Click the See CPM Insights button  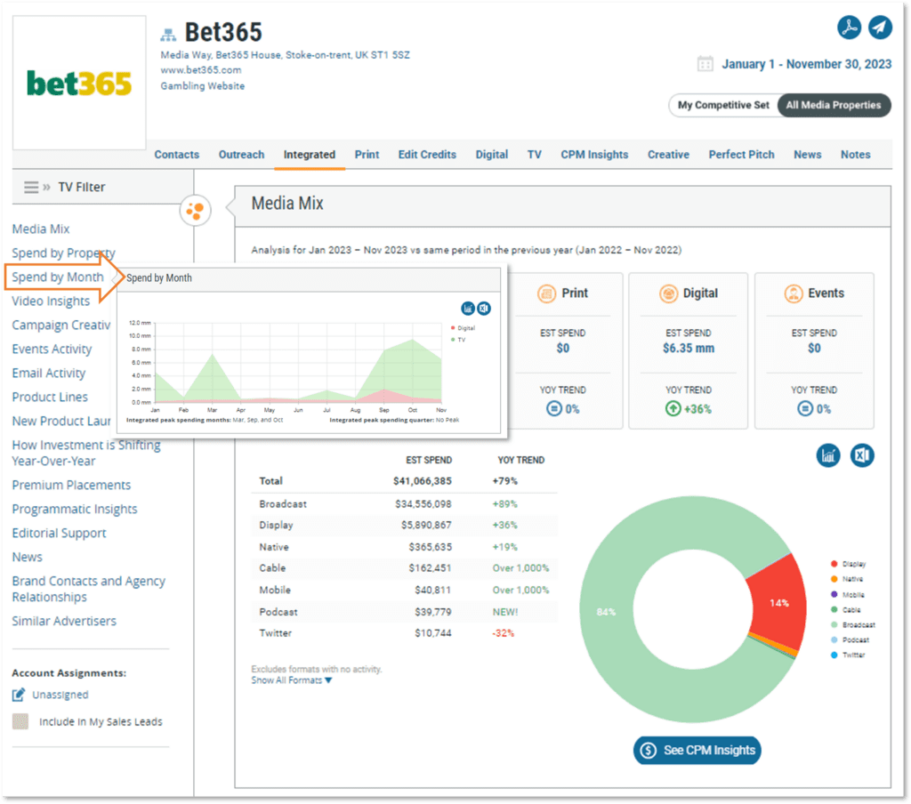click(697, 750)
